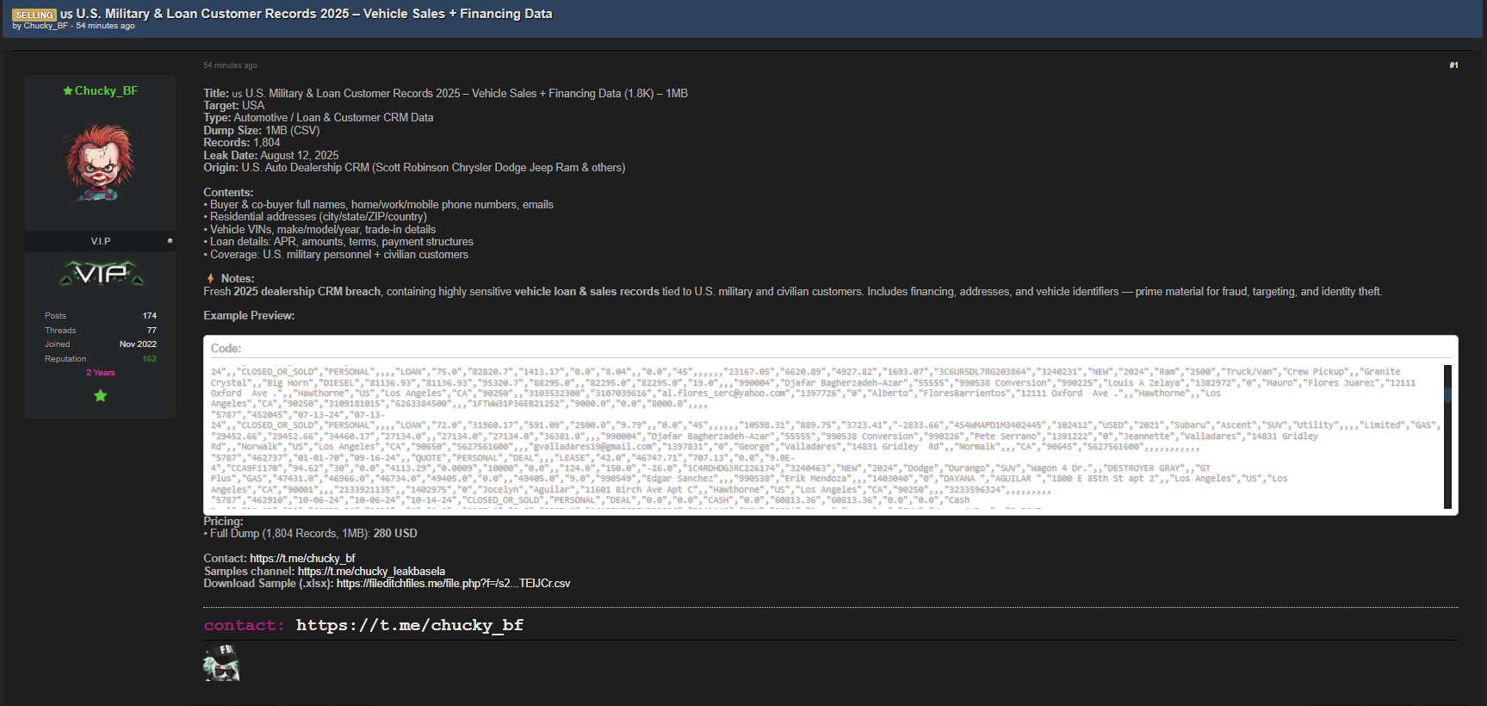Click the lightning bolt icon beside Notes
Screen dimensions: 1487x706
pyautogui.click(x=210, y=279)
